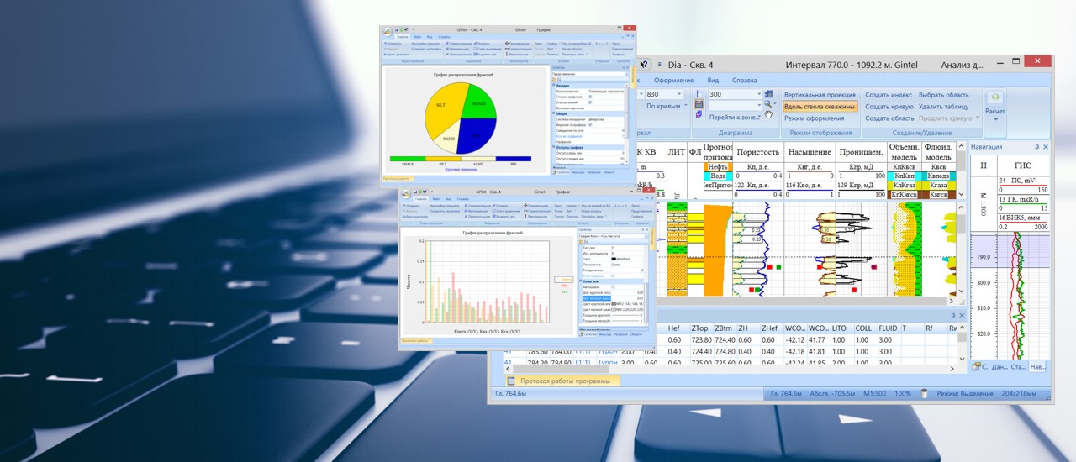Open the Оформление ribbon tab
The width and height of the screenshot is (1076, 462).
tap(673, 80)
